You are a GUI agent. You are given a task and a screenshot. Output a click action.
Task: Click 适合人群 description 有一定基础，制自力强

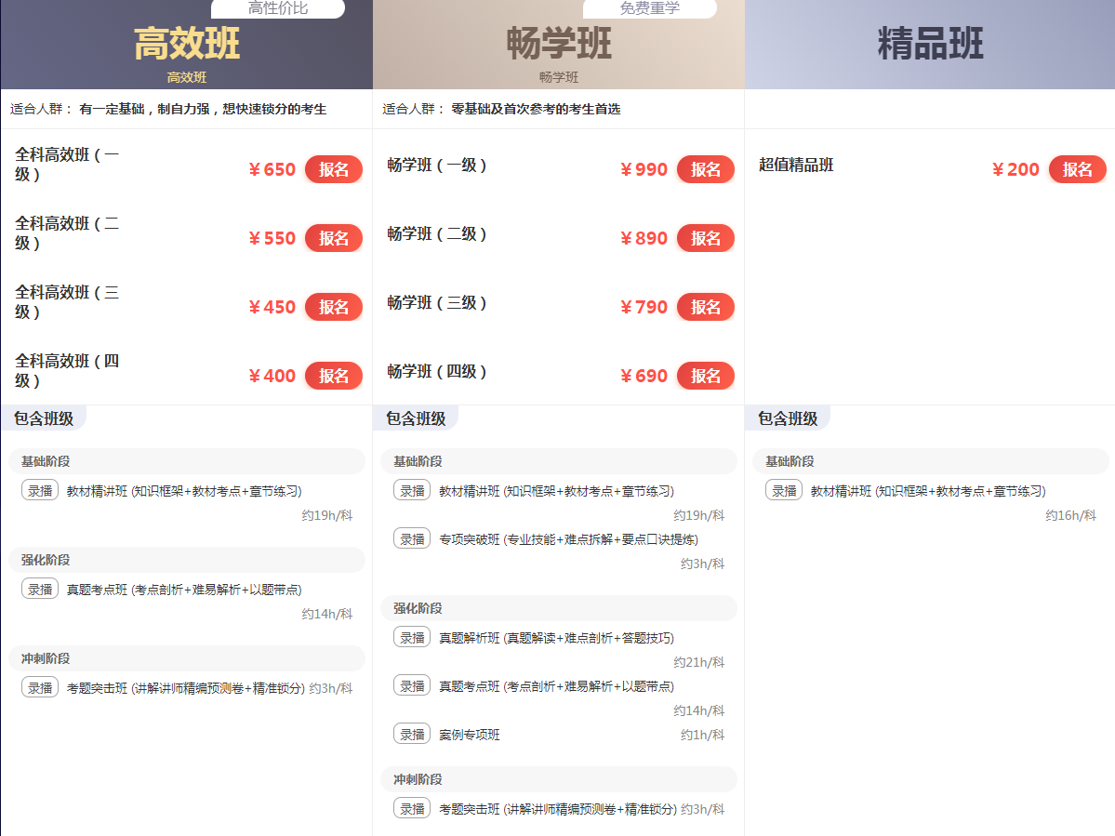coord(168,109)
